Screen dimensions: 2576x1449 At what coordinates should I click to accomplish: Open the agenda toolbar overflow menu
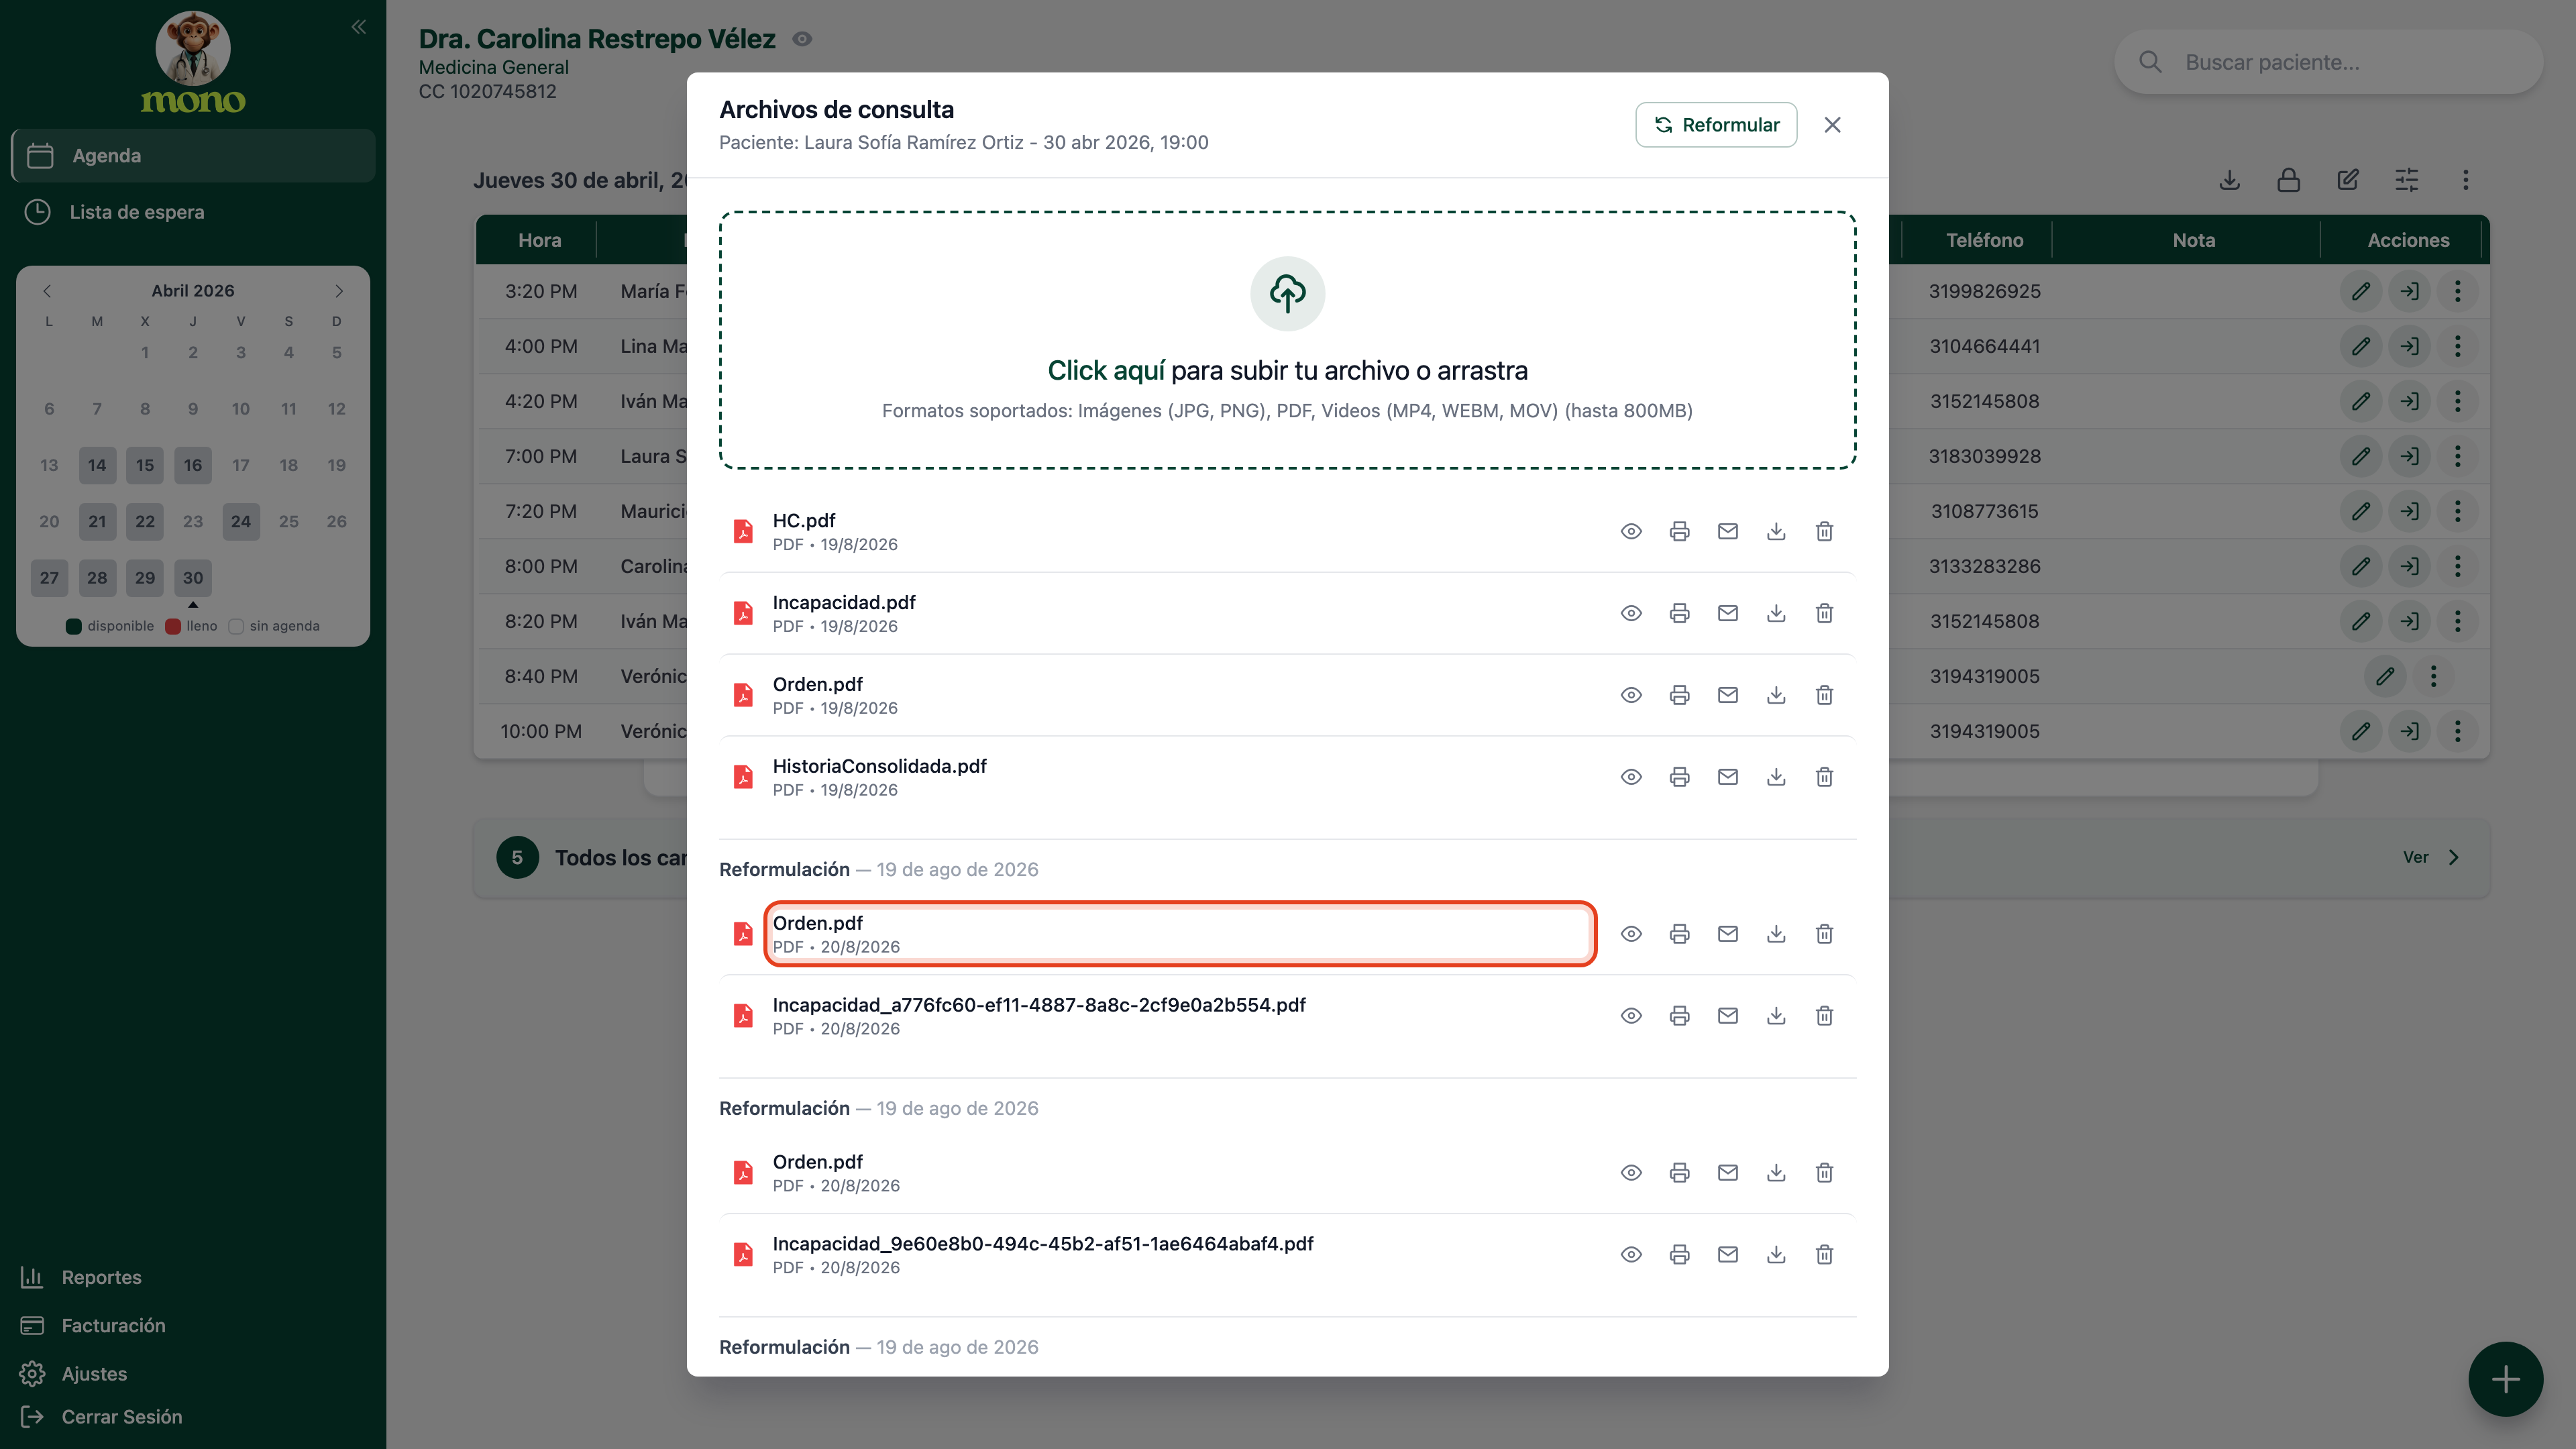click(x=2465, y=180)
